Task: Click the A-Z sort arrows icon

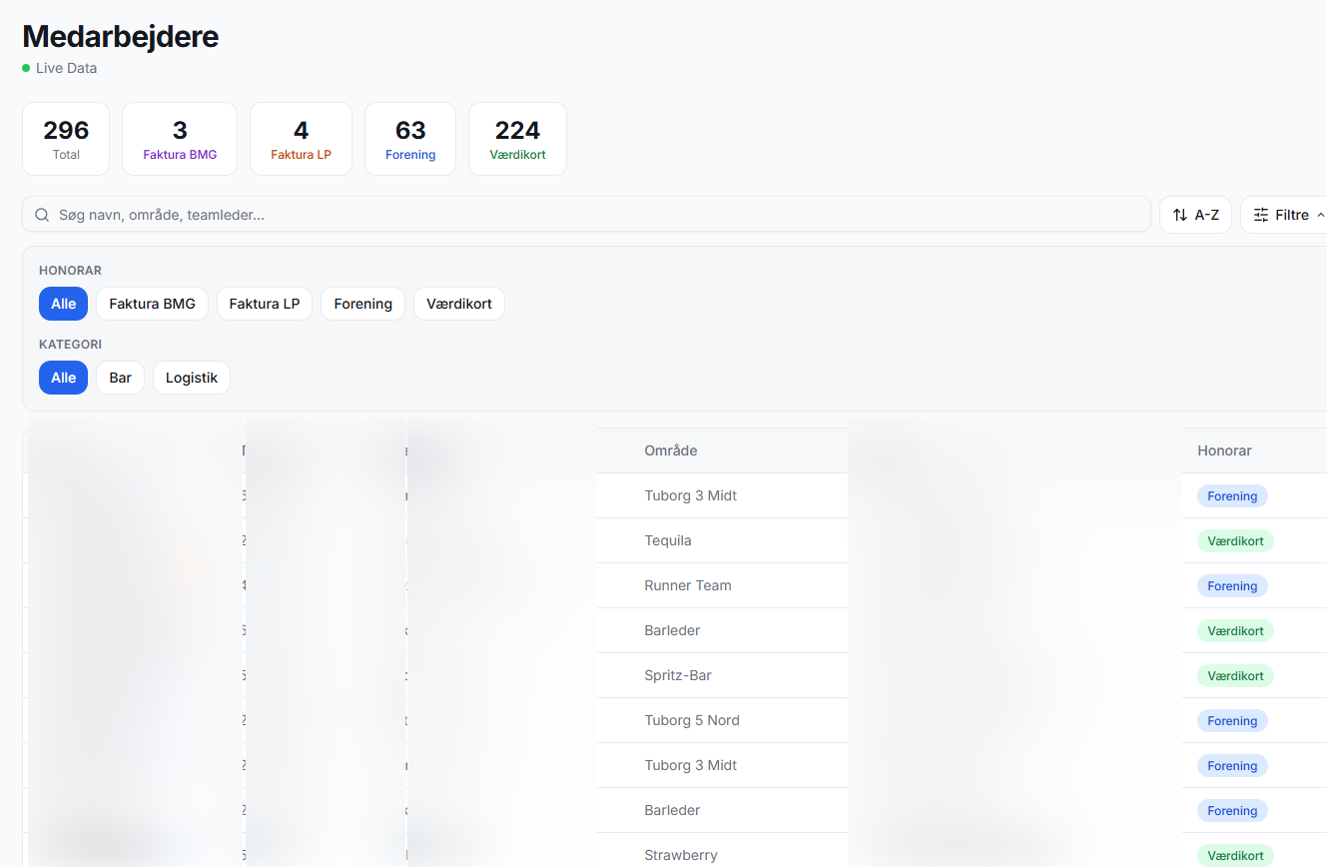Action: (x=1180, y=215)
